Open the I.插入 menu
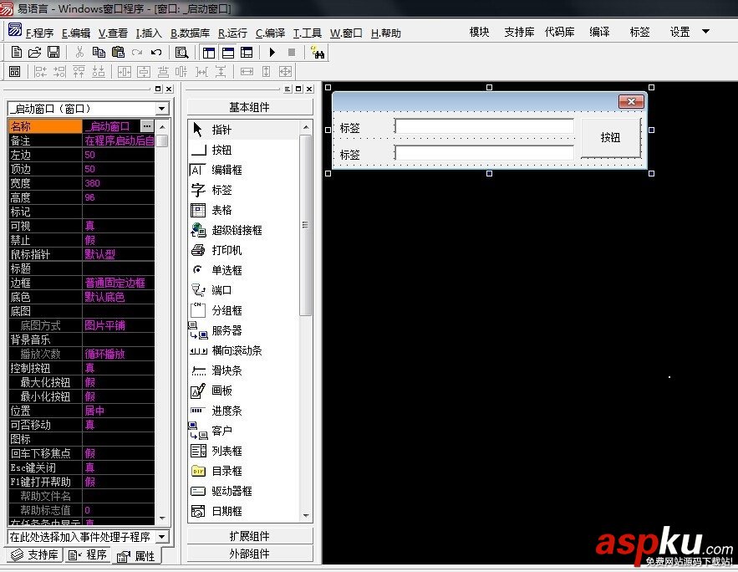The image size is (738, 572). click(x=149, y=33)
